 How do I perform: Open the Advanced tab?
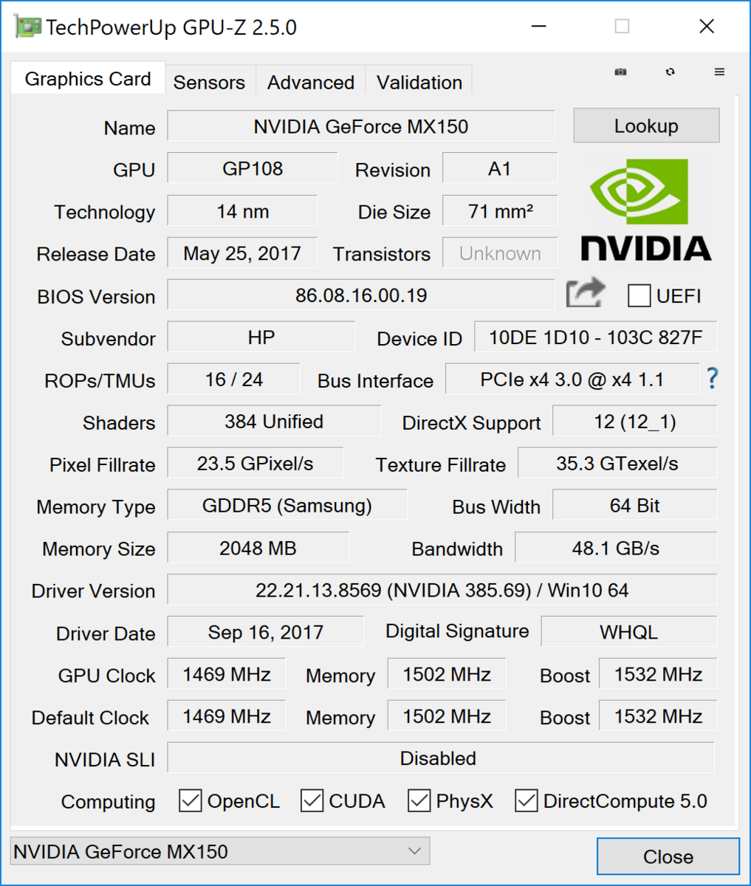[311, 82]
